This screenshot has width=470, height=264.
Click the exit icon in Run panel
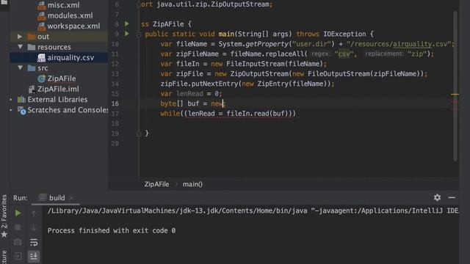click(18, 256)
